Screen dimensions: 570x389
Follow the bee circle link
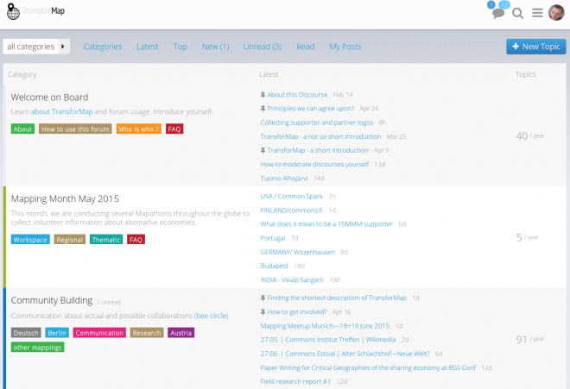212,316
